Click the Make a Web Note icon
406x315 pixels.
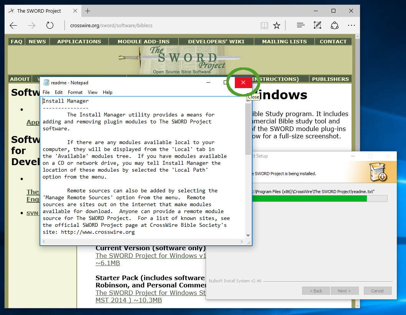317,26
